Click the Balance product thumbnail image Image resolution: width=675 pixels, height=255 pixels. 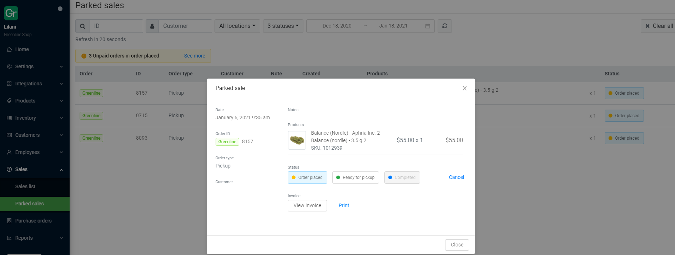[297, 140]
